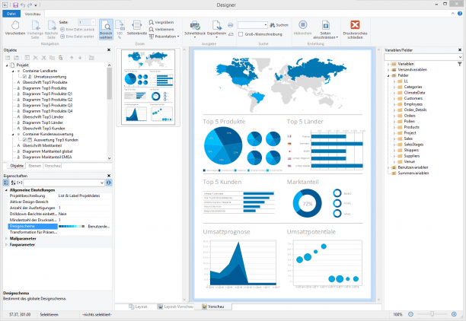Uncheck the Umsatzauswertung checkbox in tree
Viewport: 466px width, 321px height.
coord(24,77)
